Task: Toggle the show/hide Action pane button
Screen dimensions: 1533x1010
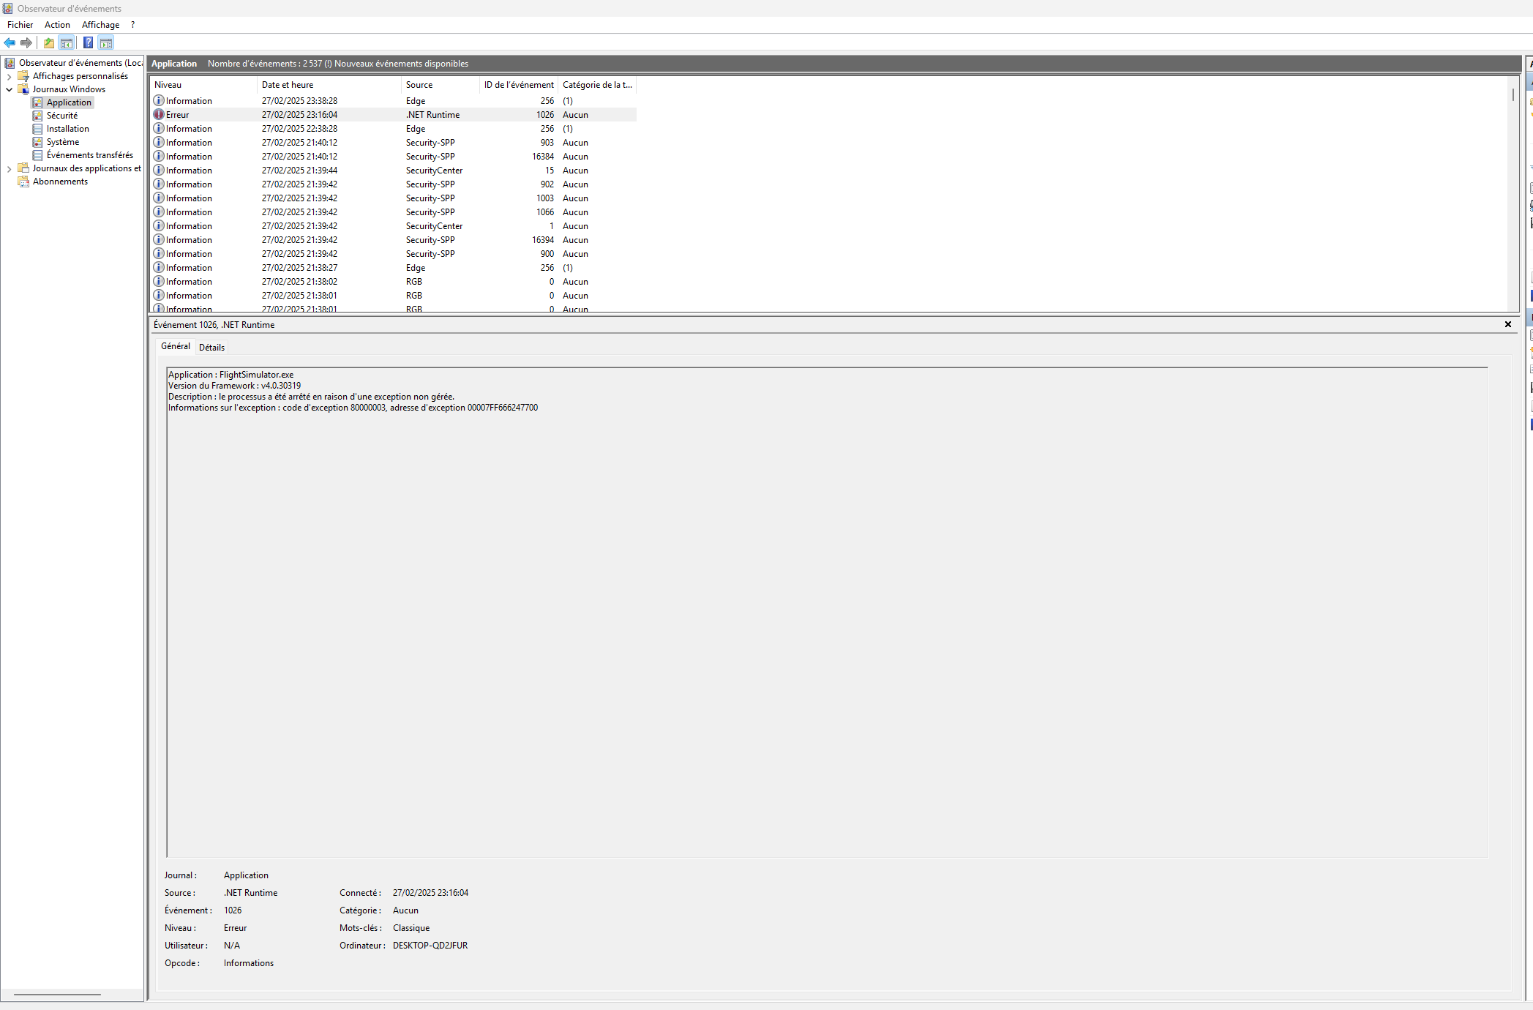Action: pos(106,42)
